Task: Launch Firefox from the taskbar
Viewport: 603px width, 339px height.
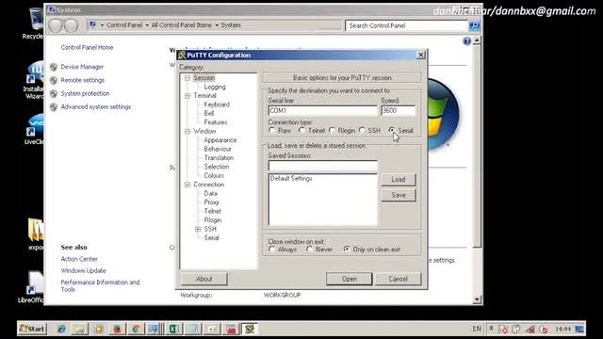Action: point(117,329)
